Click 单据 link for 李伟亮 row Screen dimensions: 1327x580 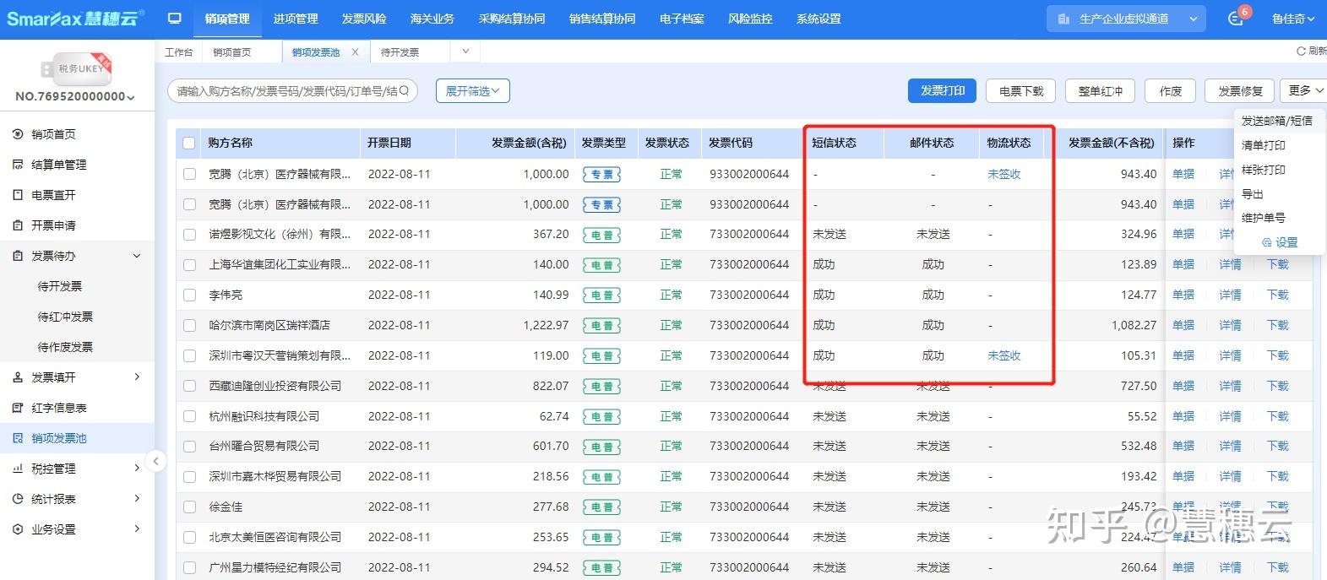coord(1183,295)
